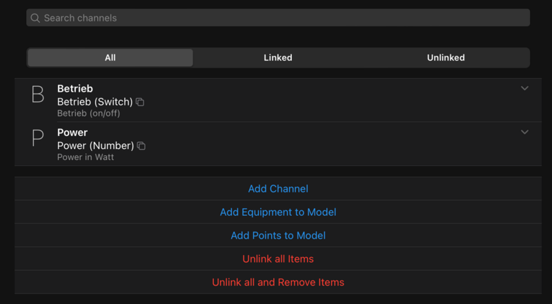Choose Add Points to Model
This screenshot has height=304, width=552.
278,236
